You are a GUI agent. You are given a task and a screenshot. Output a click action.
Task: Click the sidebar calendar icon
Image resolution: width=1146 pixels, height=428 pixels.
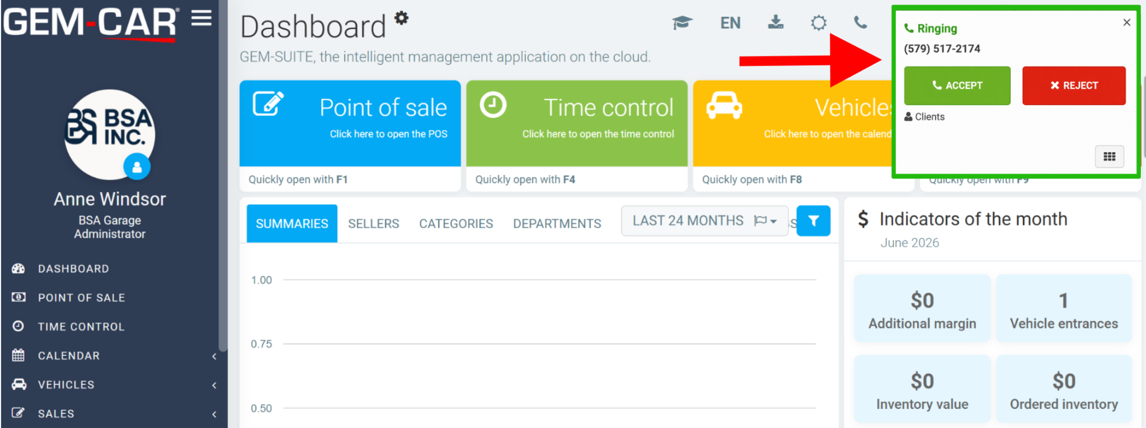click(18, 355)
